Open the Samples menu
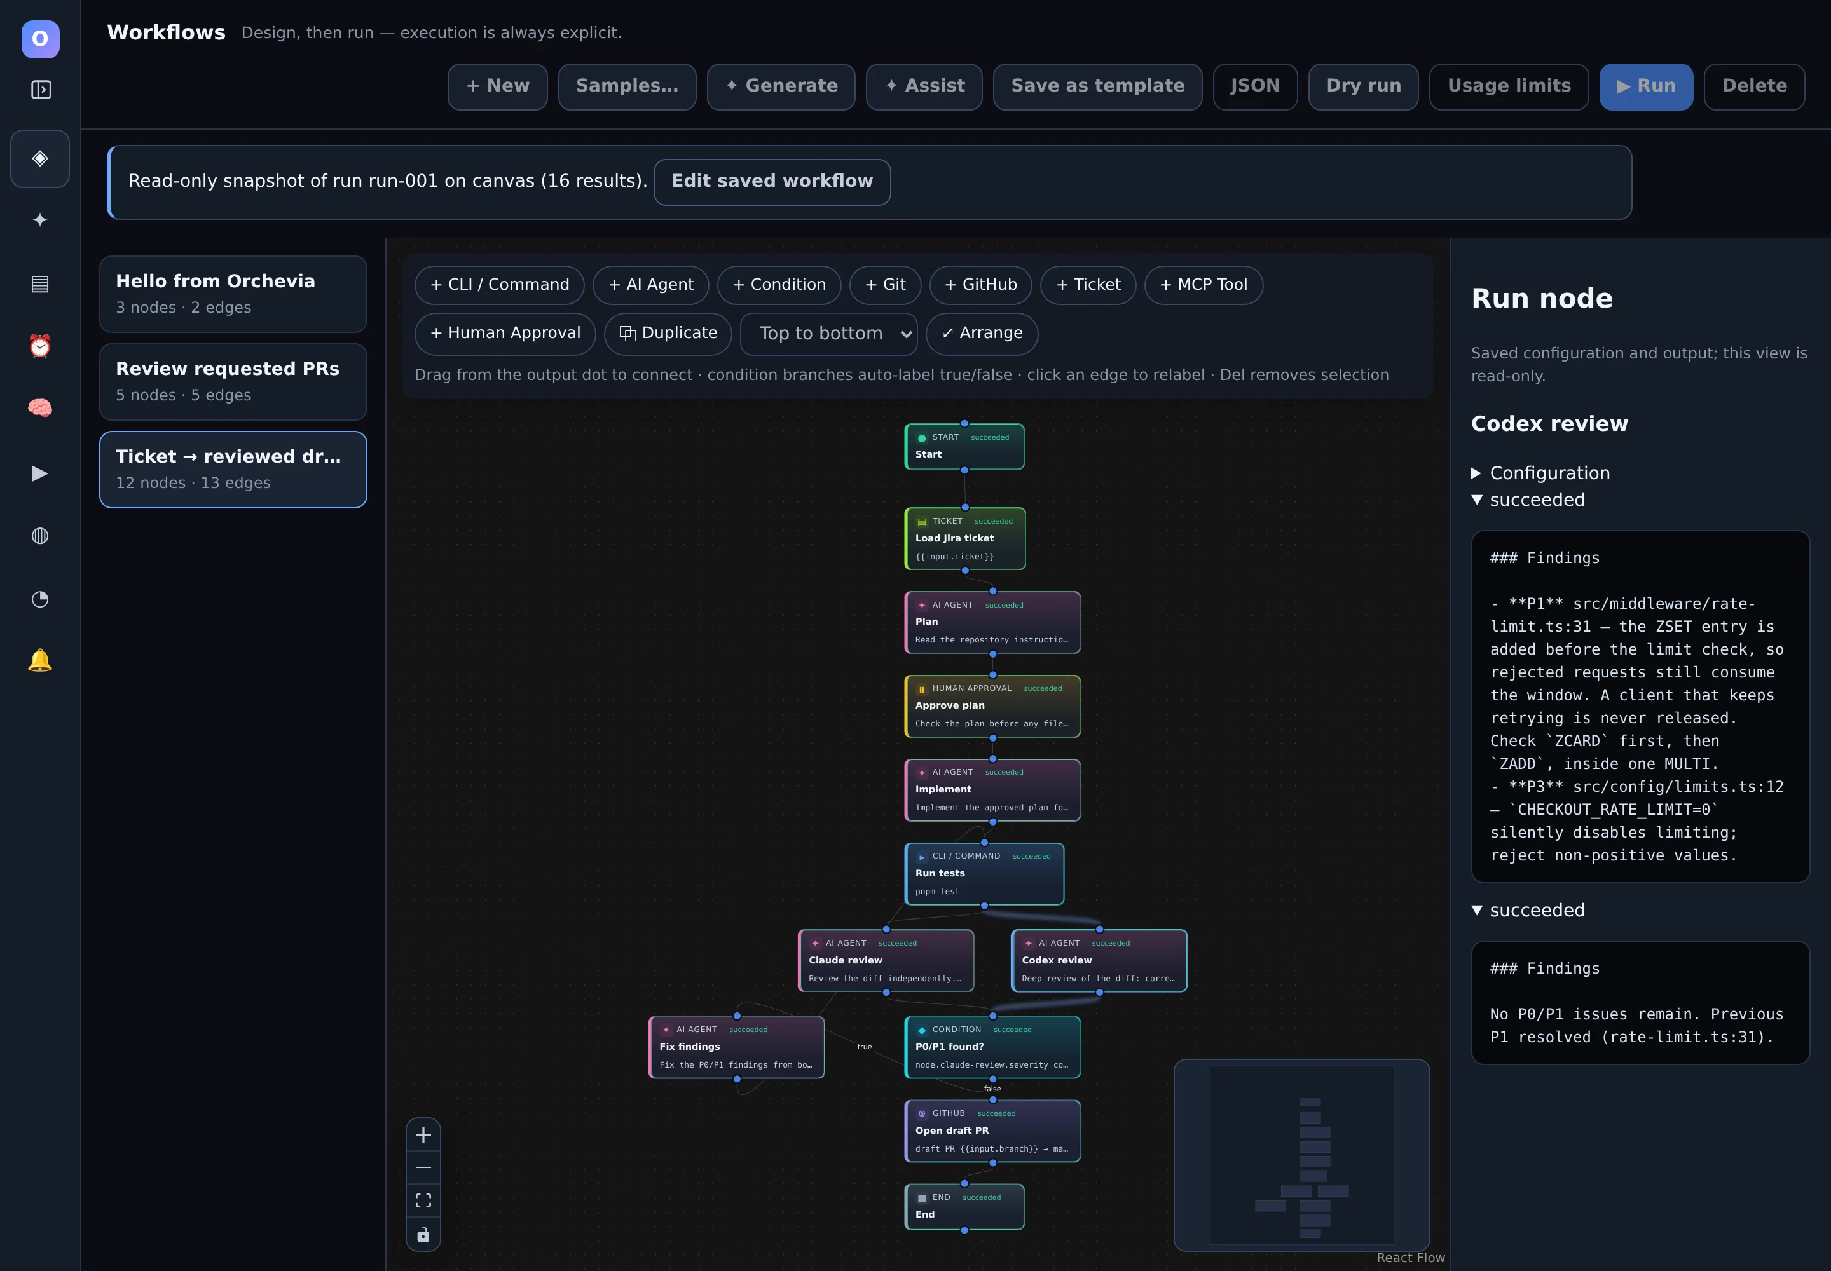This screenshot has height=1271, width=1831. click(627, 86)
